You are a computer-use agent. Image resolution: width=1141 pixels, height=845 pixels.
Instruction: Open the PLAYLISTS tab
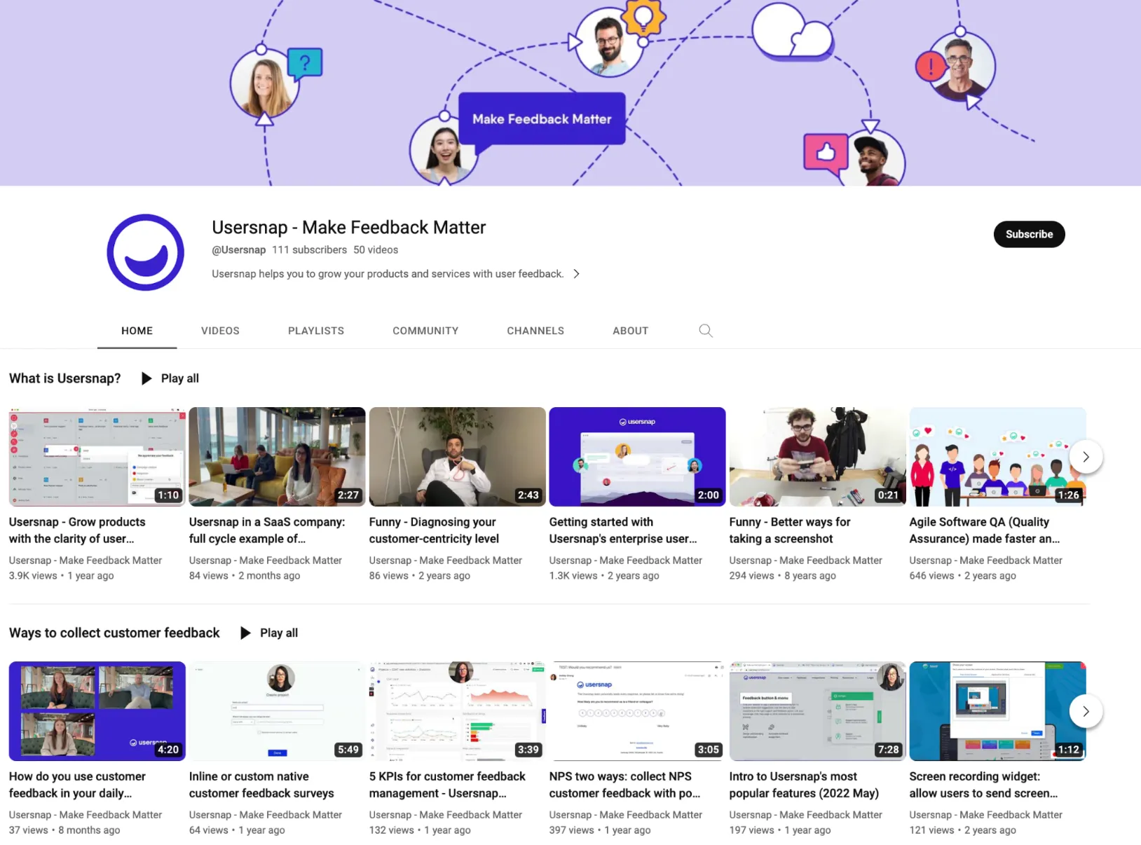316,331
